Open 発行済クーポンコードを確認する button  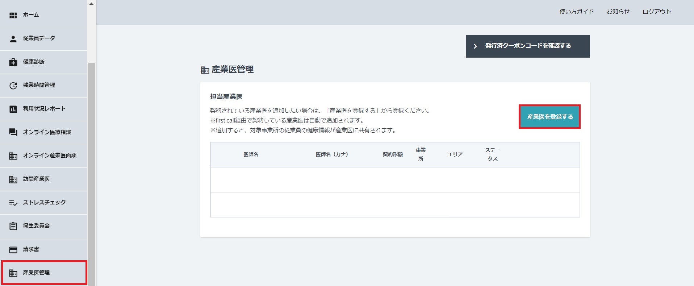[528, 46]
